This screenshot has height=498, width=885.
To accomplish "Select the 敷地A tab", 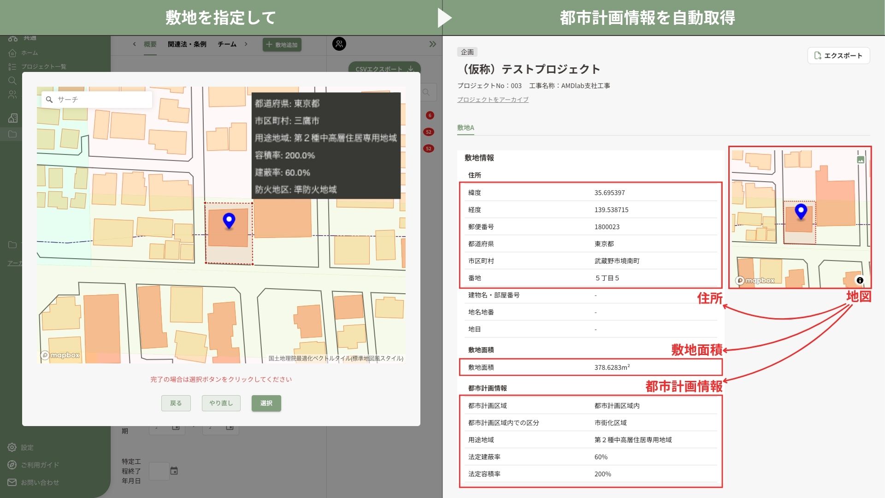I will [466, 128].
